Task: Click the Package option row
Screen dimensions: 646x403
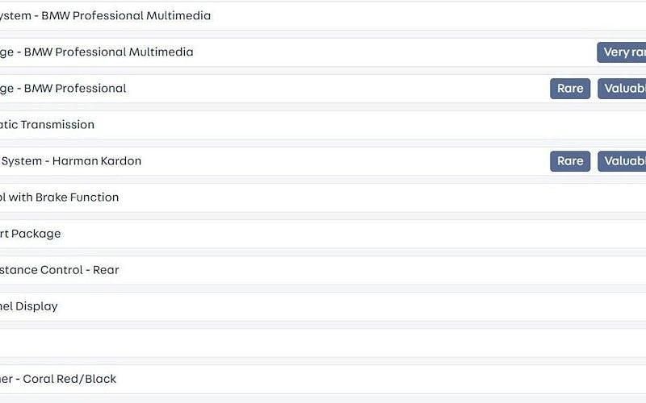Action: pos(323,234)
